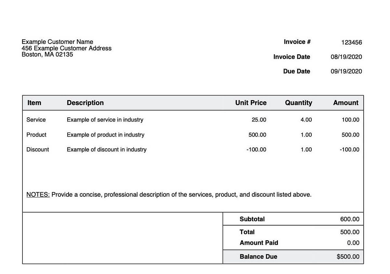Viewport: 390px width, 274px height.
Task: Select the Due Date 09/19/2020
Action: 346,72
